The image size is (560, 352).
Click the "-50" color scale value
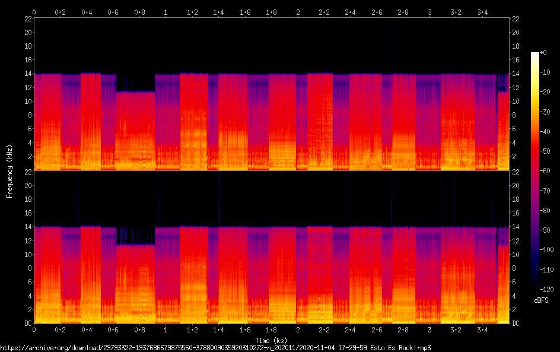[x=545, y=151]
